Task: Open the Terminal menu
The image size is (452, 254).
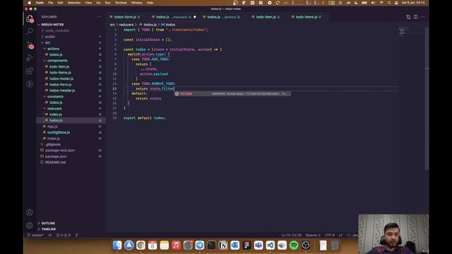Action: point(121,3)
